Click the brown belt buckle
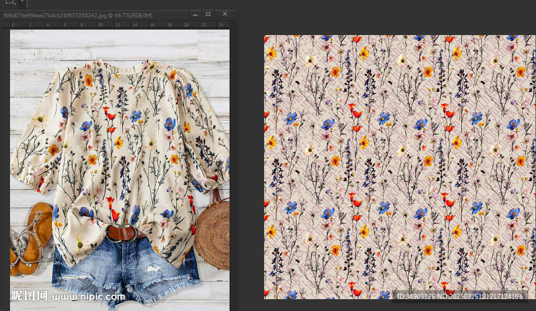The height and width of the screenshot is (311, 536). pos(121,232)
